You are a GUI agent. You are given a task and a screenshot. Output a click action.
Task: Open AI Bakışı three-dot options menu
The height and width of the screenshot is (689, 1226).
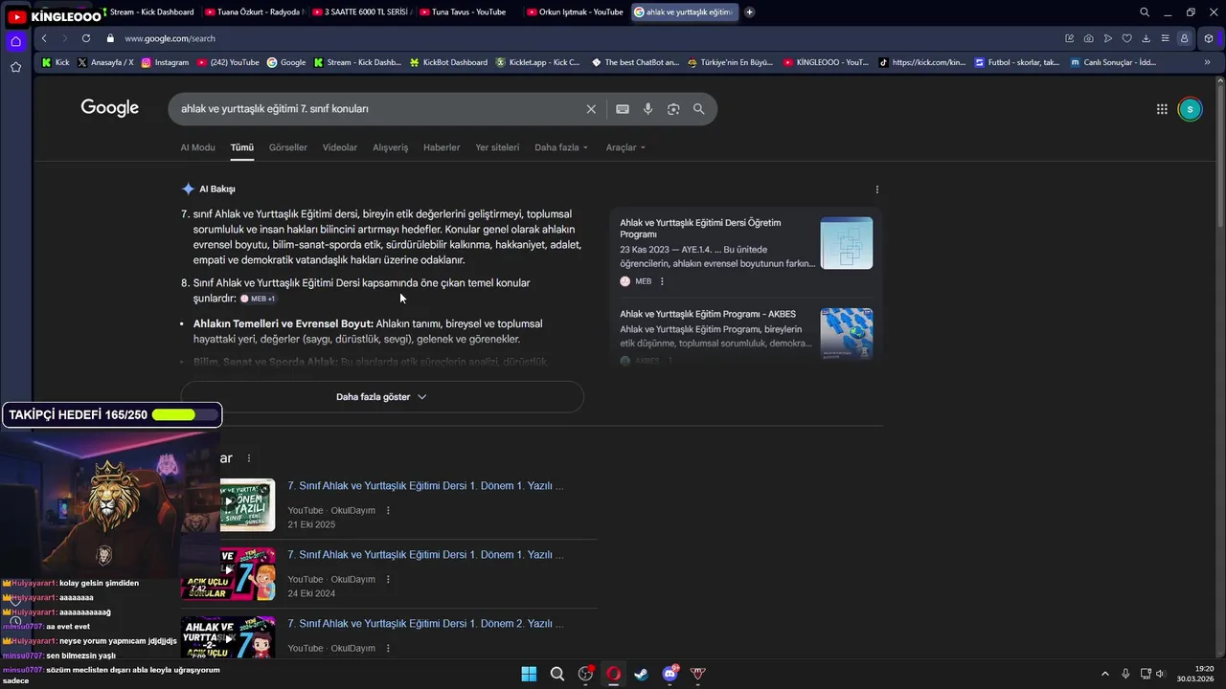pyautogui.click(x=876, y=189)
